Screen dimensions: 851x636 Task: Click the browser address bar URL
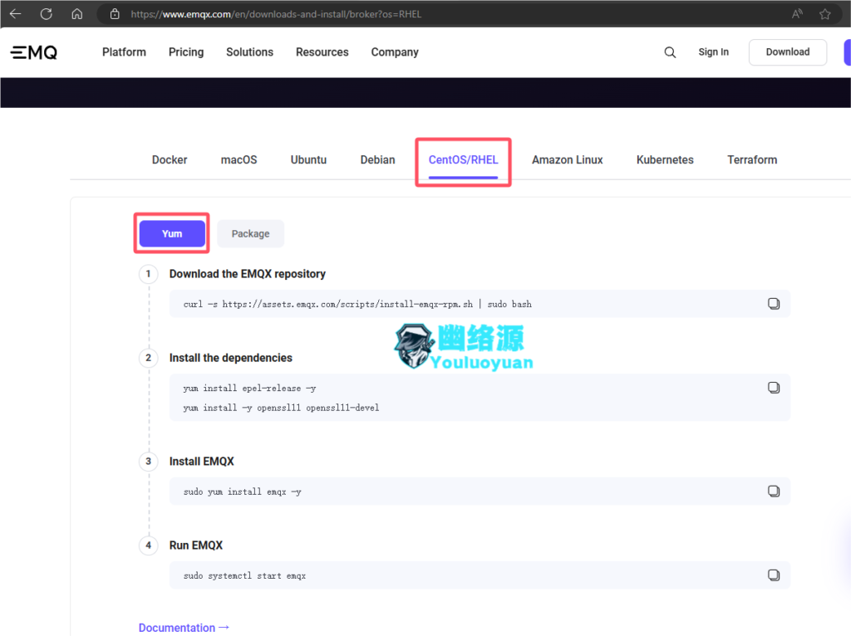276,14
